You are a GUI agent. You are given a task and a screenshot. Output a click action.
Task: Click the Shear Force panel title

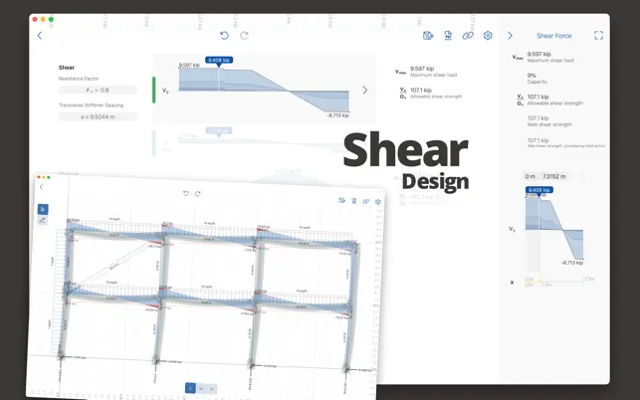click(553, 36)
